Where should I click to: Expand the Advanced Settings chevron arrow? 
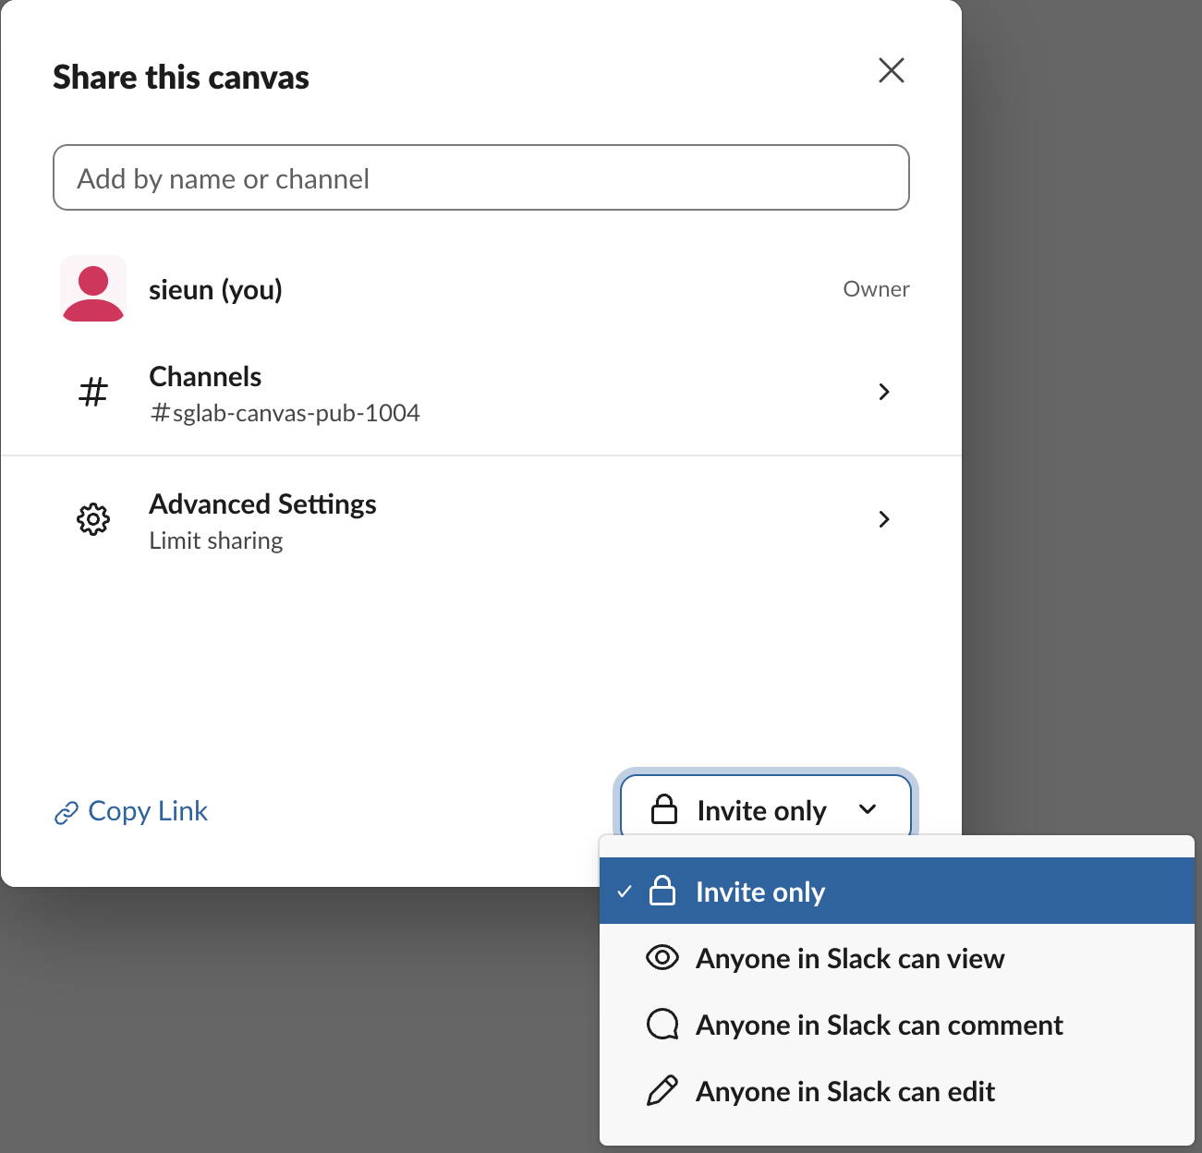click(884, 519)
